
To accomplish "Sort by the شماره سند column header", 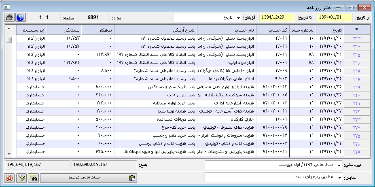I will click(x=303, y=30).
